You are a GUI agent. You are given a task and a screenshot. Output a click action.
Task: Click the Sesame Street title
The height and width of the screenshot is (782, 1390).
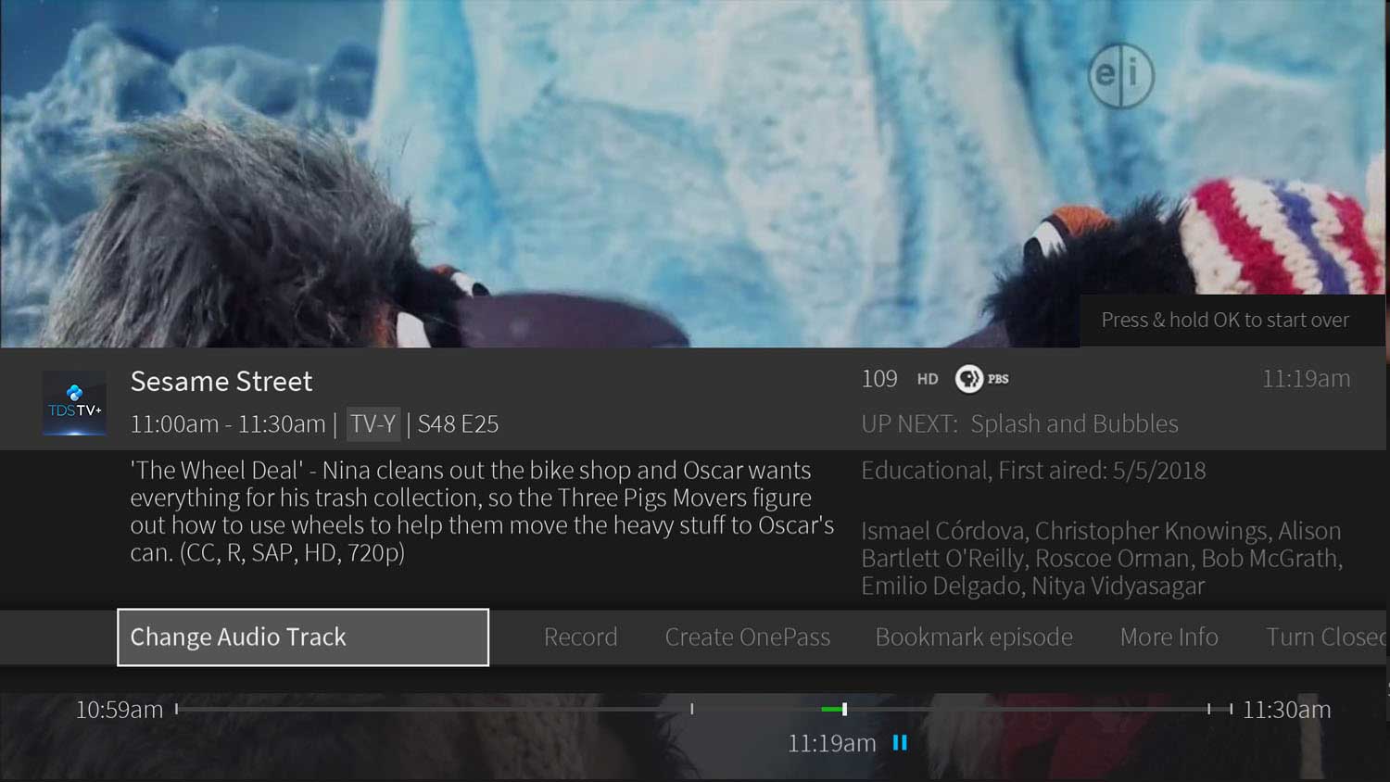[x=221, y=381]
